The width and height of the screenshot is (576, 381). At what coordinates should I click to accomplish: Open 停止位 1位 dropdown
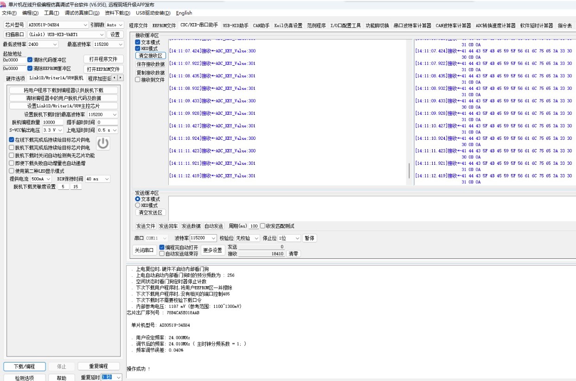(x=289, y=238)
